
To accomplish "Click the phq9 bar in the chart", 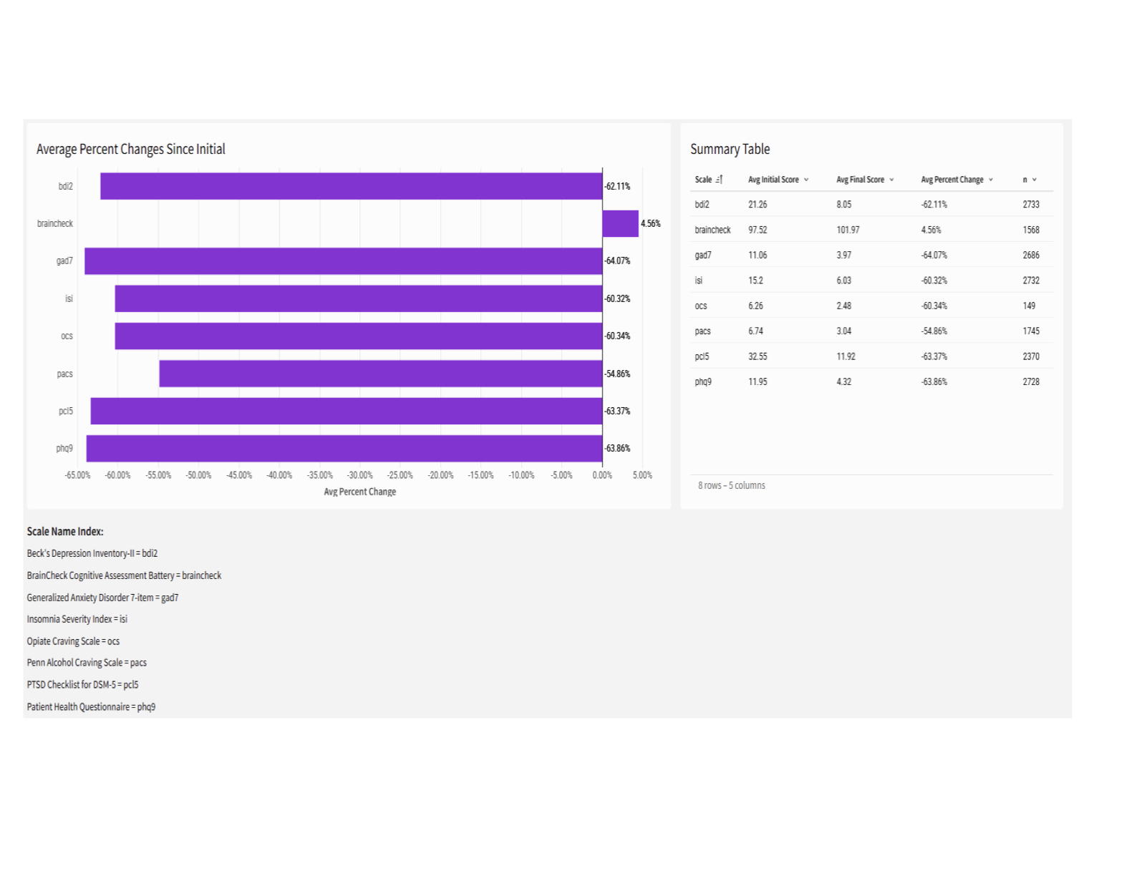I will (x=344, y=449).
